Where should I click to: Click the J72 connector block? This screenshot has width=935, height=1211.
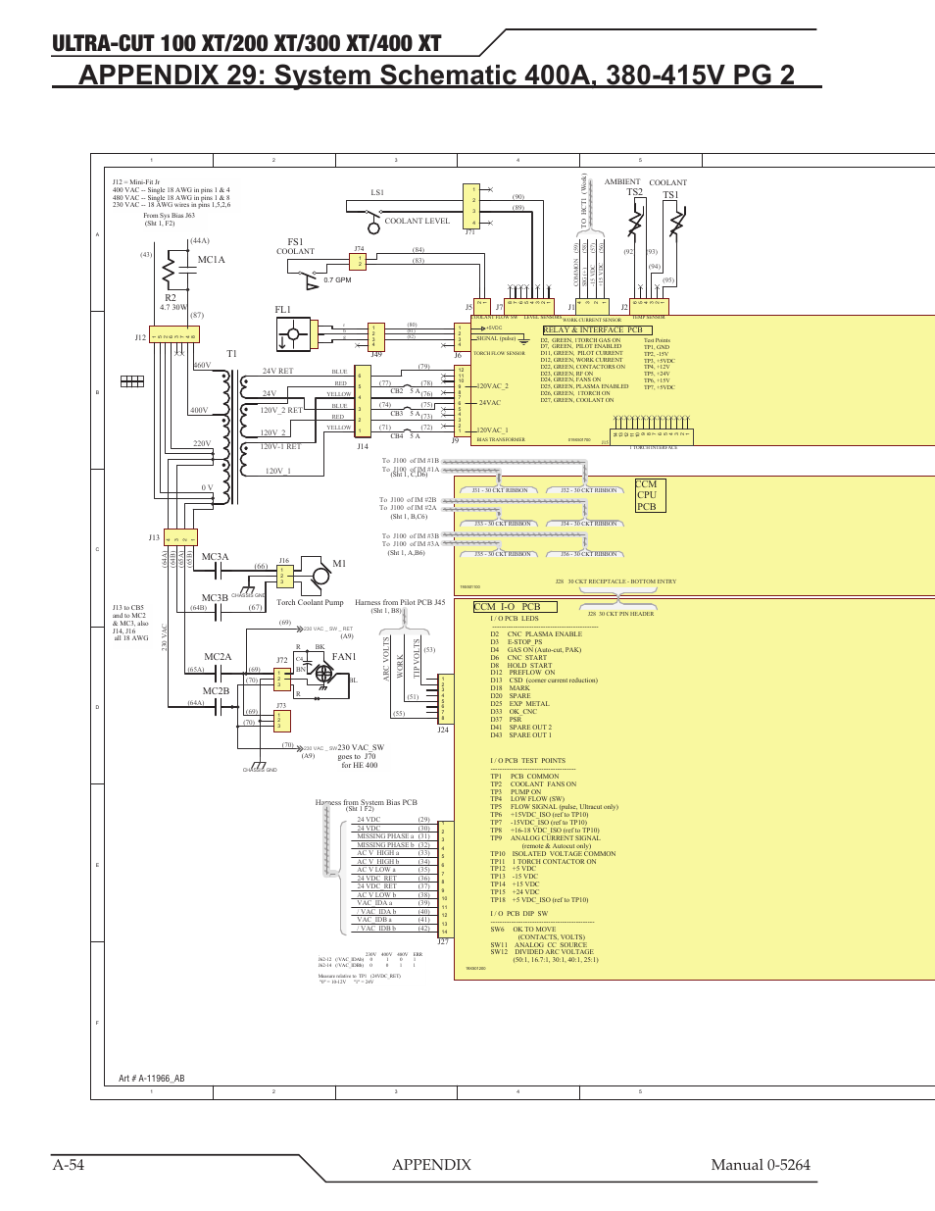281,678
